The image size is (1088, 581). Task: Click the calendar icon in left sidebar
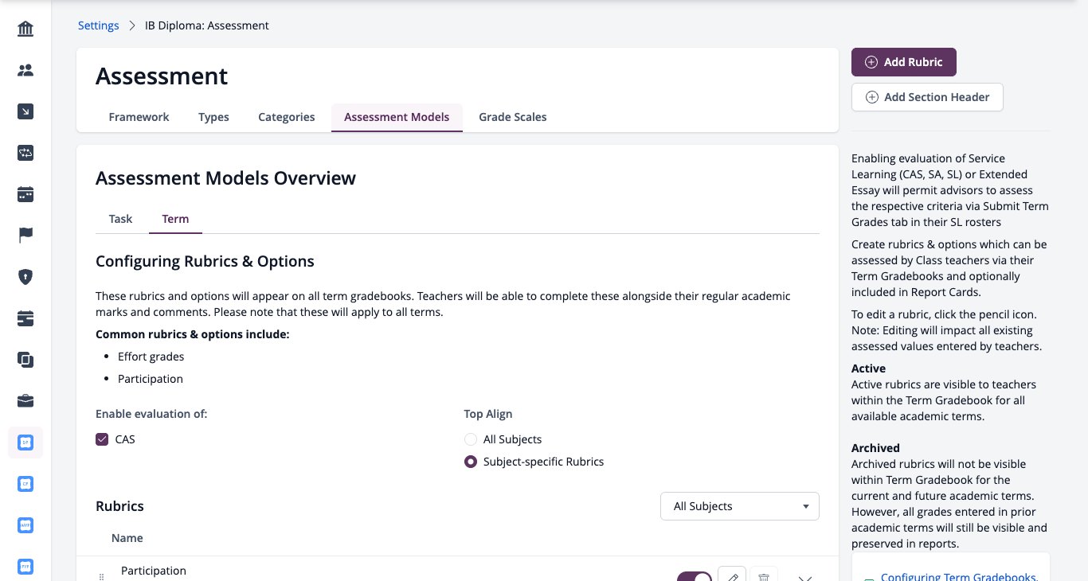coord(25,194)
